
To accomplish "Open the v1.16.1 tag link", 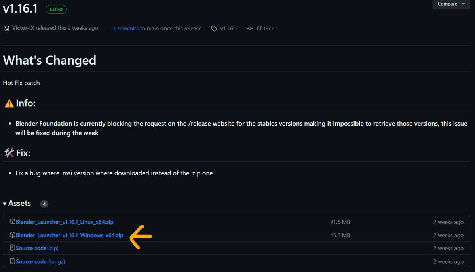I will [x=228, y=29].
